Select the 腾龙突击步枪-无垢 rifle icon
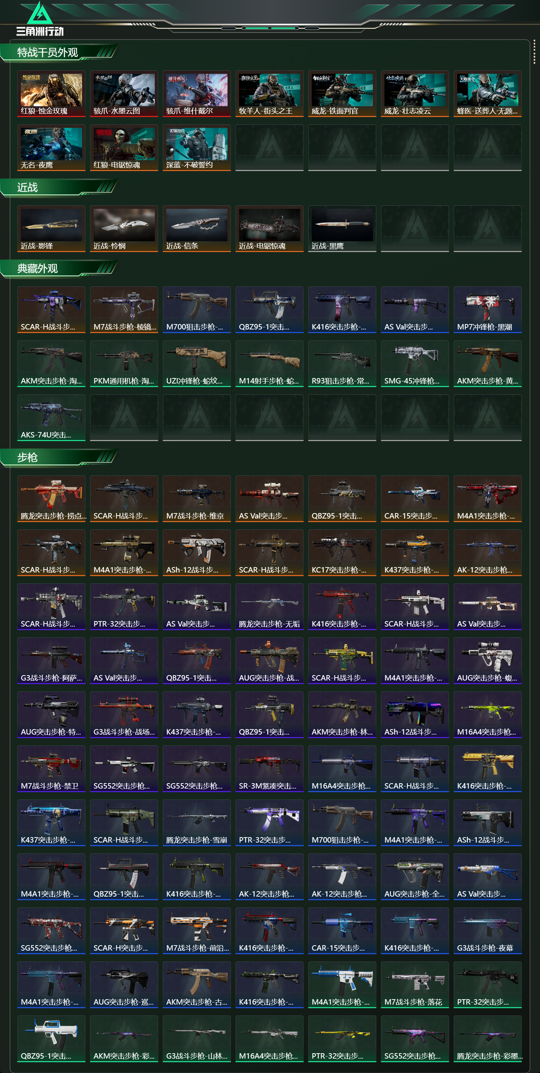This screenshot has height=1073, width=540. tap(269, 606)
